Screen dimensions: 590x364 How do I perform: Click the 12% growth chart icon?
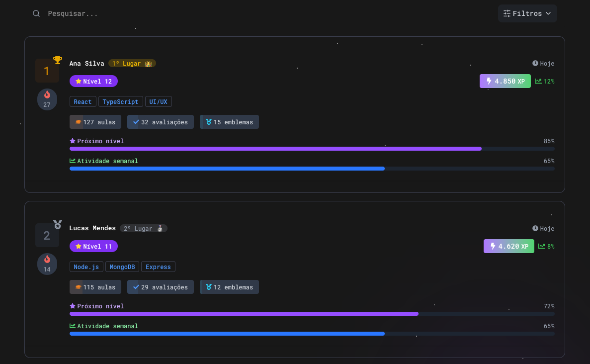click(538, 81)
